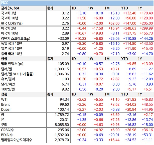Viewport: 154px width, 145px height.
Task: Select 달러/원 closing value 1,303.15
Action: [x=62, y=69]
